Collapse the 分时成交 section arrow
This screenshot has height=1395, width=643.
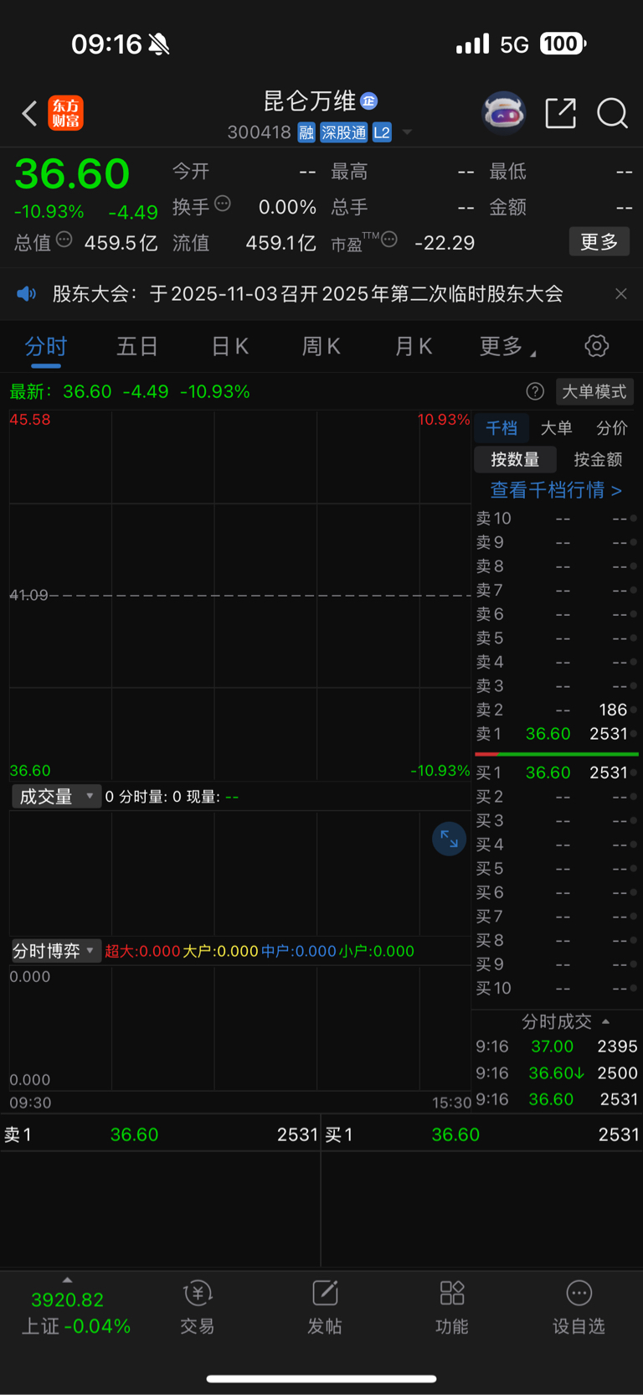point(605,1021)
